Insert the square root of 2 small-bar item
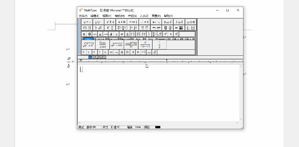Screen dimensions: 299x147 click(x=155, y=52)
